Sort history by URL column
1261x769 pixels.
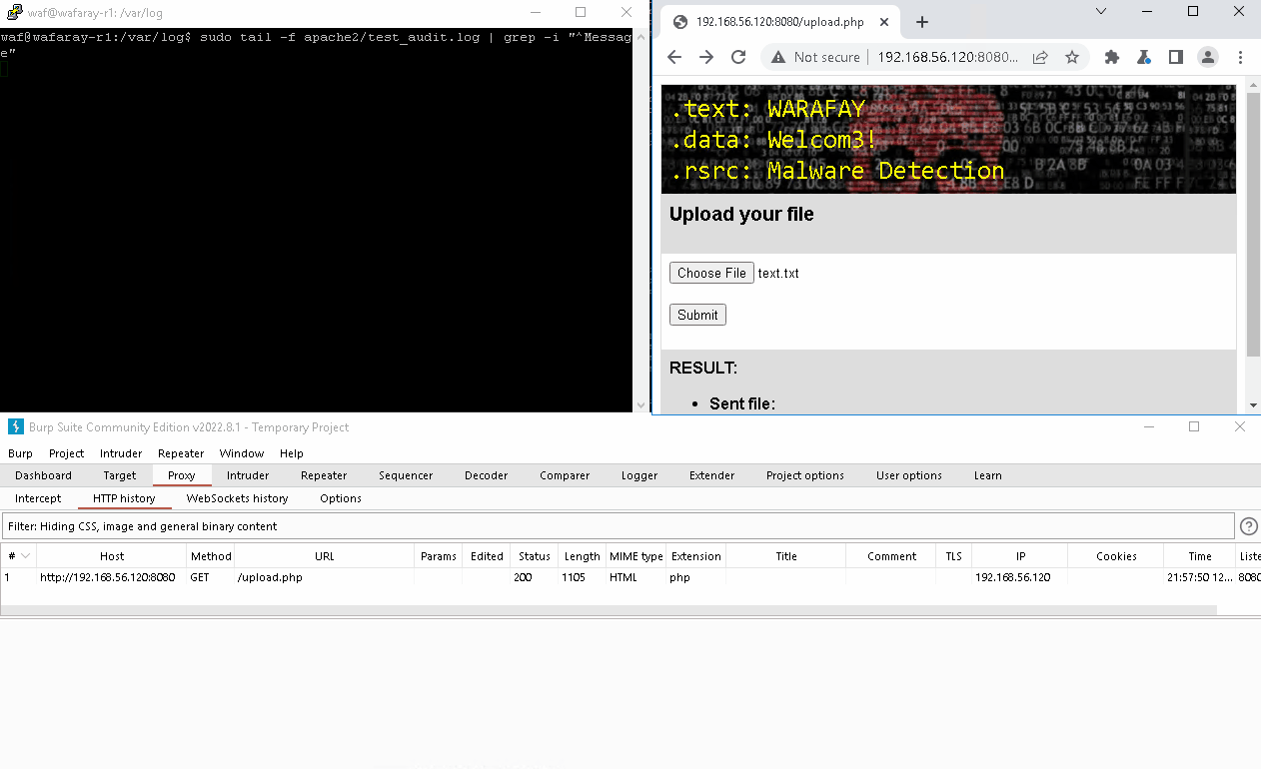[x=325, y=556]
